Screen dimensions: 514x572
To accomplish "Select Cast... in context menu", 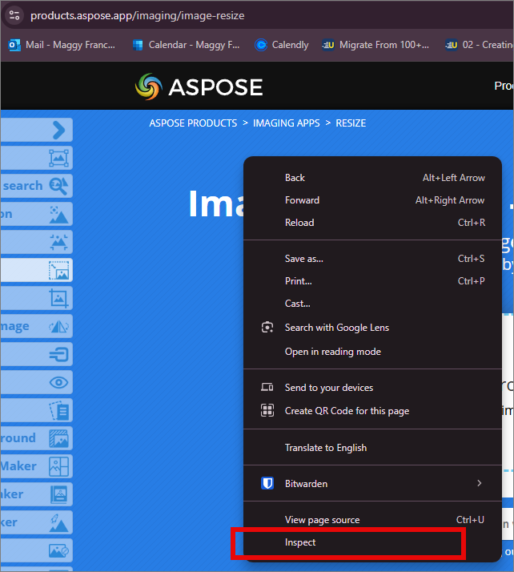I will pyautogui.click(x=372, y=304).
